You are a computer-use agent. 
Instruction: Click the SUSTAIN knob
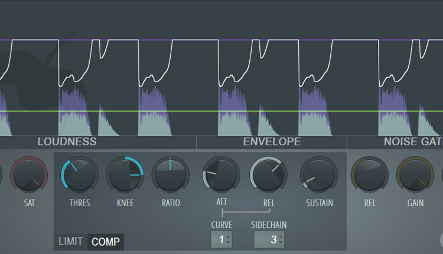coord(319,175)
